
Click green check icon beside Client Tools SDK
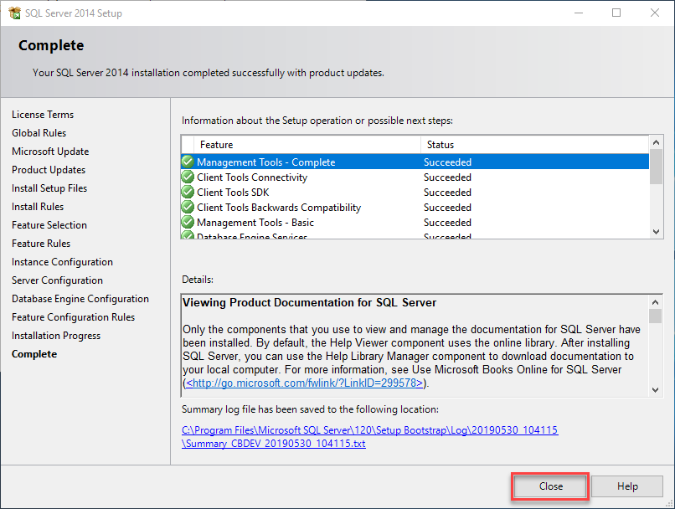point(188,192)
